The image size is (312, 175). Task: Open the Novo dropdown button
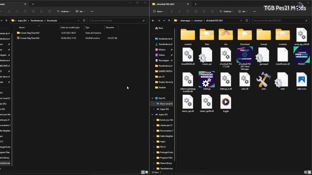(158, 12)
